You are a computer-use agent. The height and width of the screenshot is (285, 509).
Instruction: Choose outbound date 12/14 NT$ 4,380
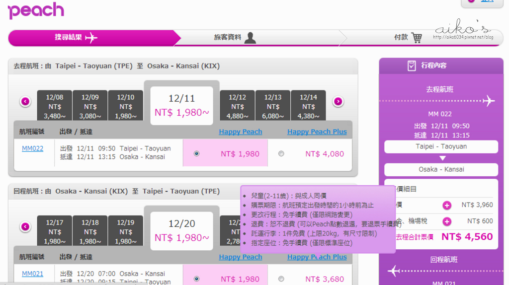tap(308, 106)
